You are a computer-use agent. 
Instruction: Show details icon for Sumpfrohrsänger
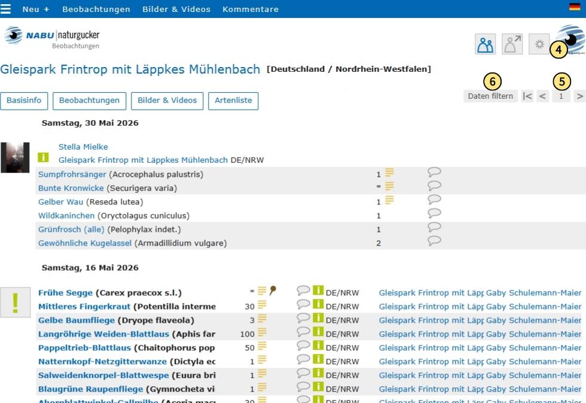pyautogui.click(x=389, y=172)
